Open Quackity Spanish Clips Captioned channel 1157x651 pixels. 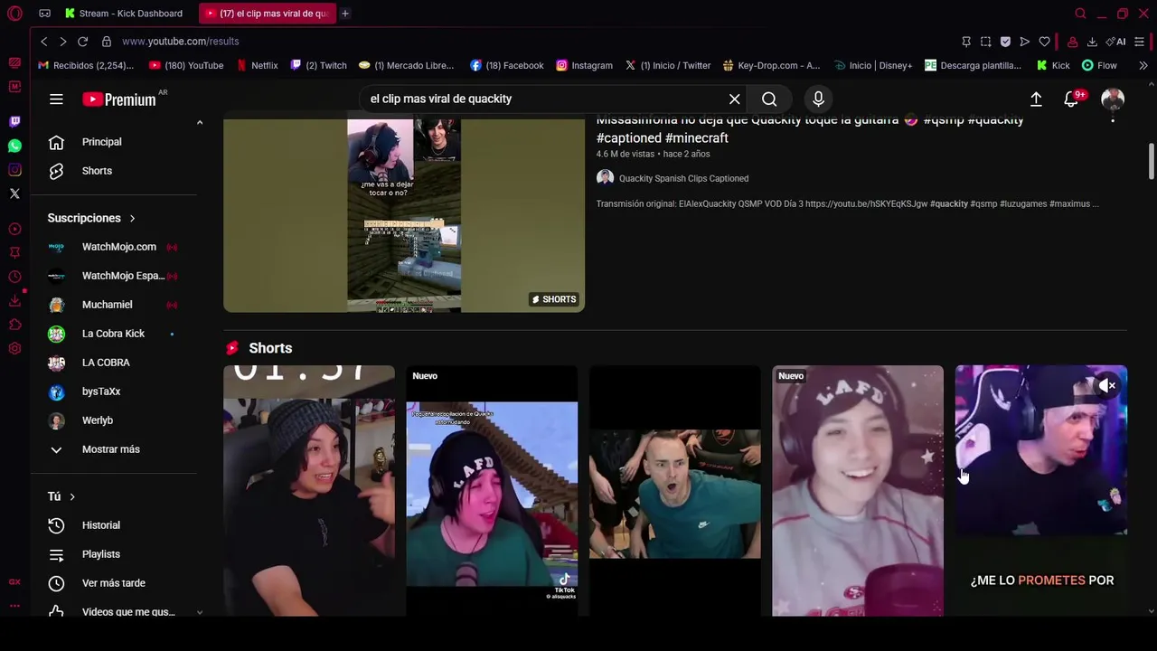[683, 178]
